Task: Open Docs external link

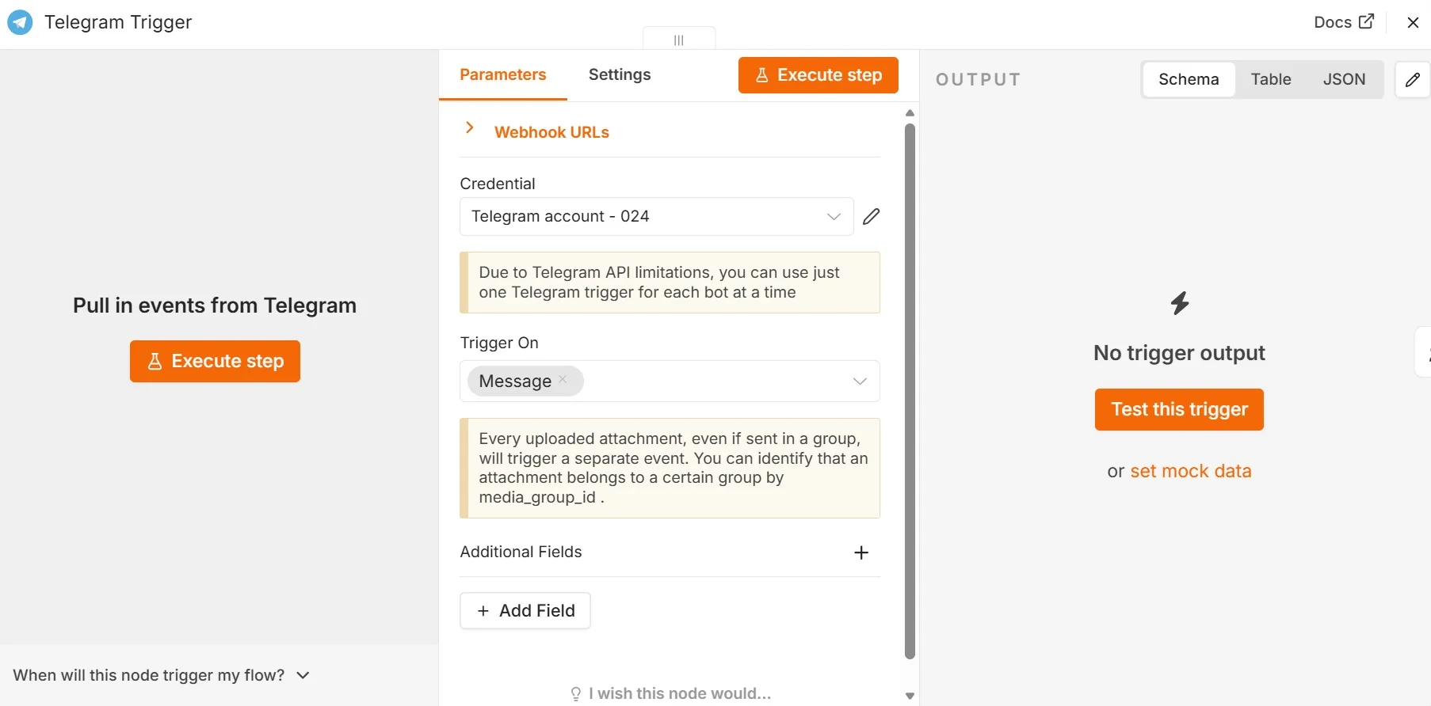Action: (1344, 22)
